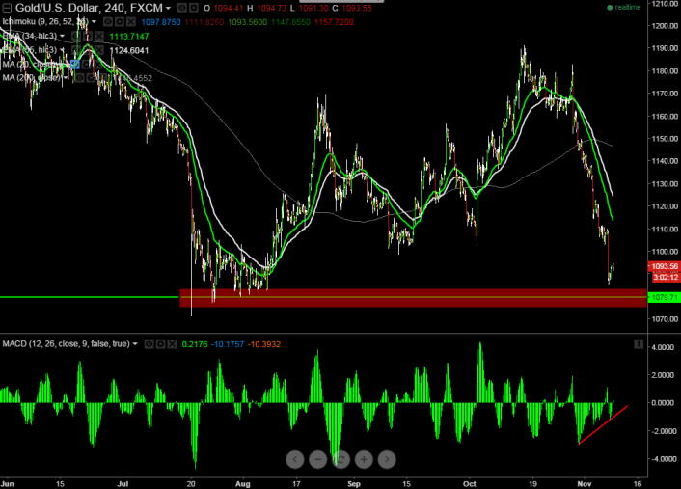
Task: Select the red trendline on the MACD histogram
Action: point(603,425)
